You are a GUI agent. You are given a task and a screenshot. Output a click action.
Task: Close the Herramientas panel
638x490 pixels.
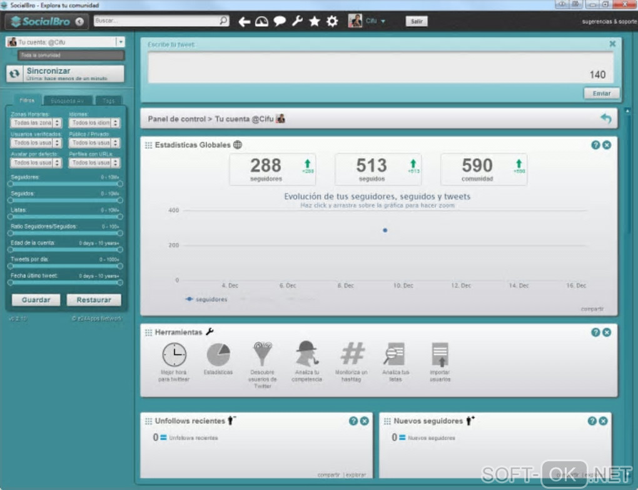point(607,332)
